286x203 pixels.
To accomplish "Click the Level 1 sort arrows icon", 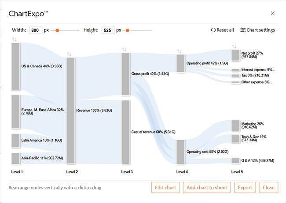I will tap(14, 40).
